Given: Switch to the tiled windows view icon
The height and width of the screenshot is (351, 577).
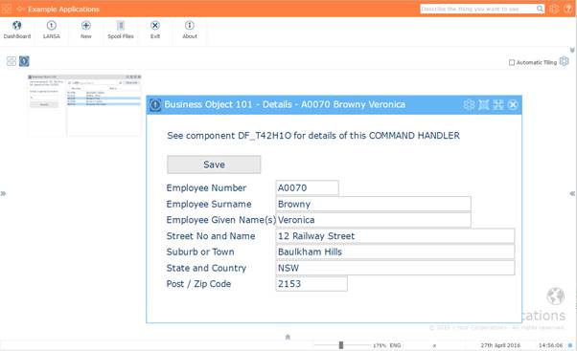Looking at the screenshot, I should (x=12, y=61).
